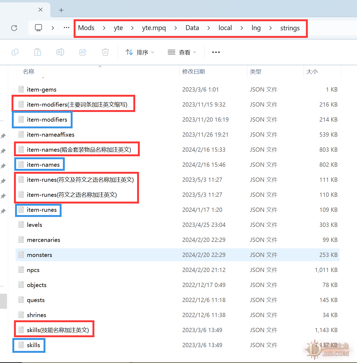The image size is (357, 363).
Task: Click the 803 KB size cell
Action: (329, 150)
